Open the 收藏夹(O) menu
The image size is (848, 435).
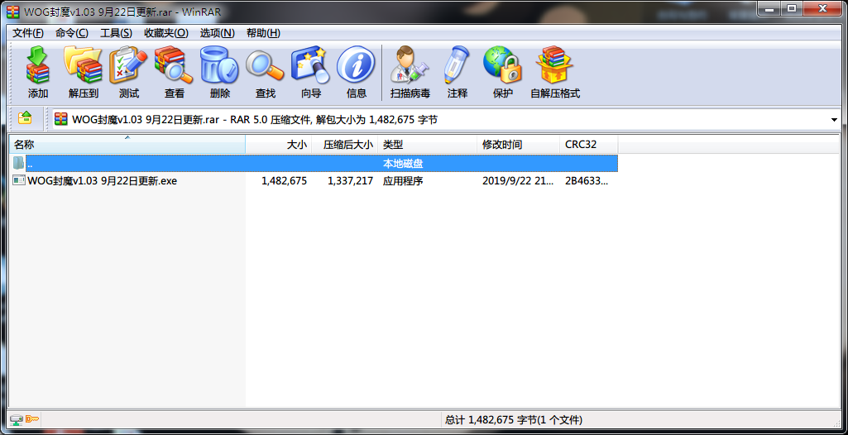[x=166, y=33]
